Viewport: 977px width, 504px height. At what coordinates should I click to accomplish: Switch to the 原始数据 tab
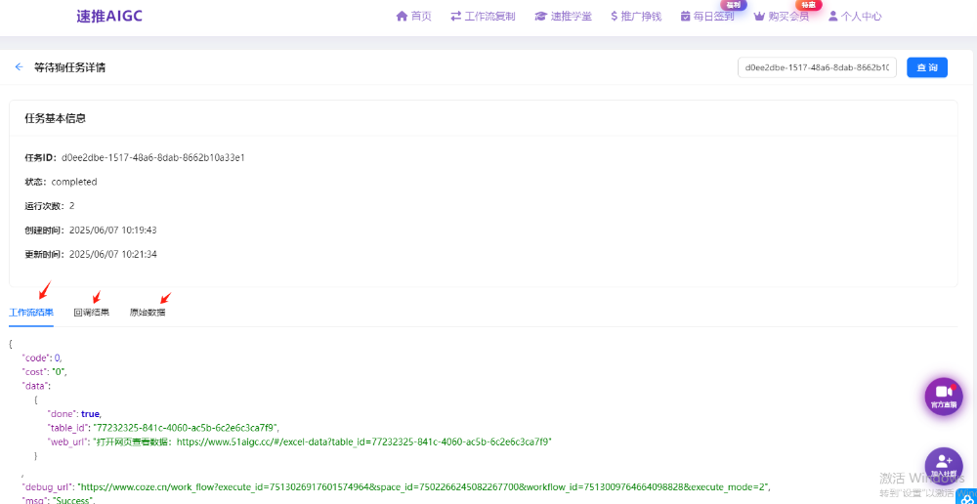pyautogui.click(x=148, y=313)
